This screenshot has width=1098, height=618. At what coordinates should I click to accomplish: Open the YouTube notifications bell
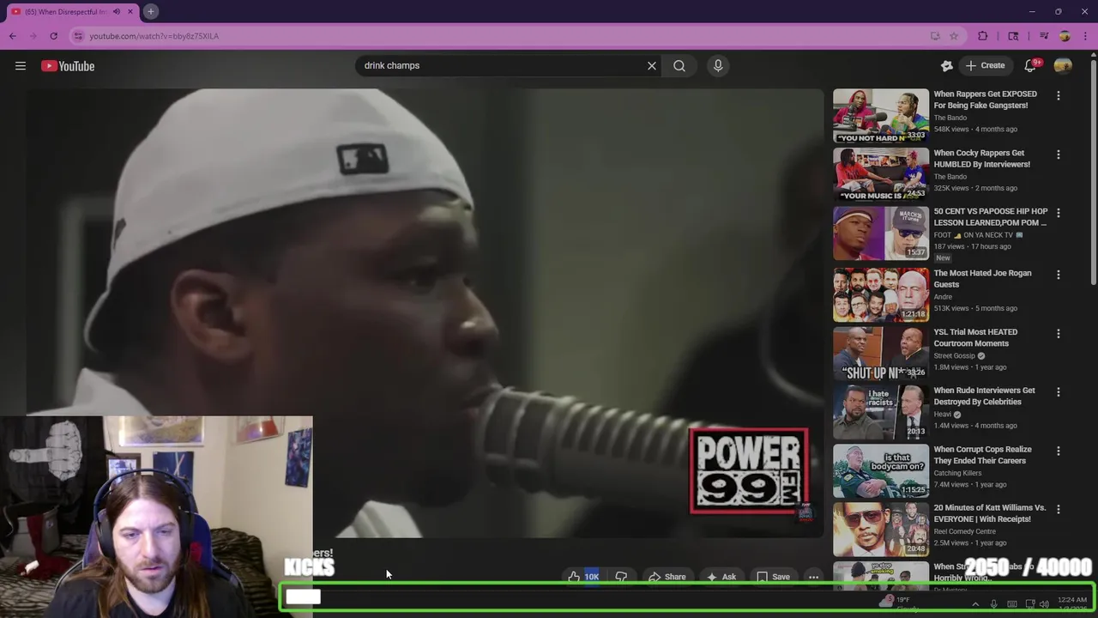click(x=1031, y=65)
